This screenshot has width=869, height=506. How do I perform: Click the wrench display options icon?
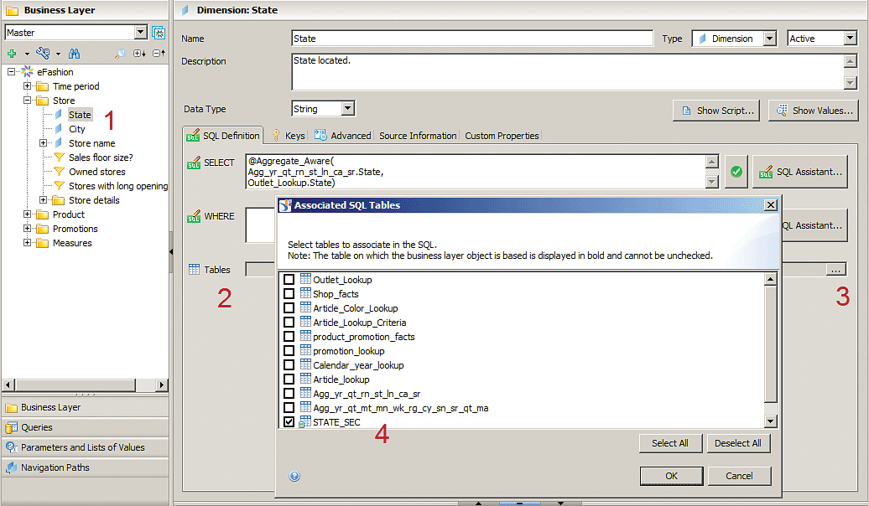point(43,54)
